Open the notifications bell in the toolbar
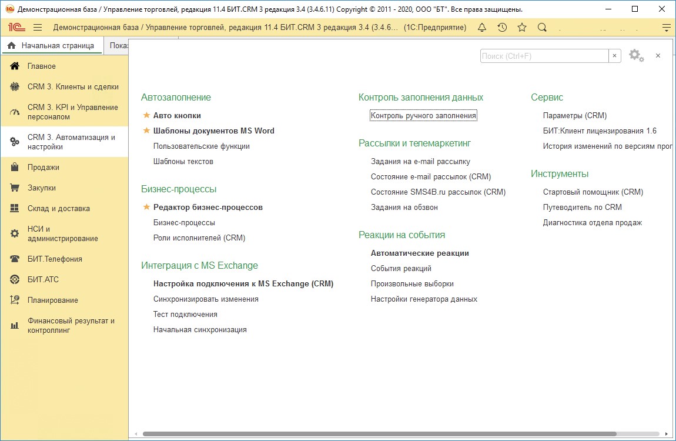 (481, 27)
